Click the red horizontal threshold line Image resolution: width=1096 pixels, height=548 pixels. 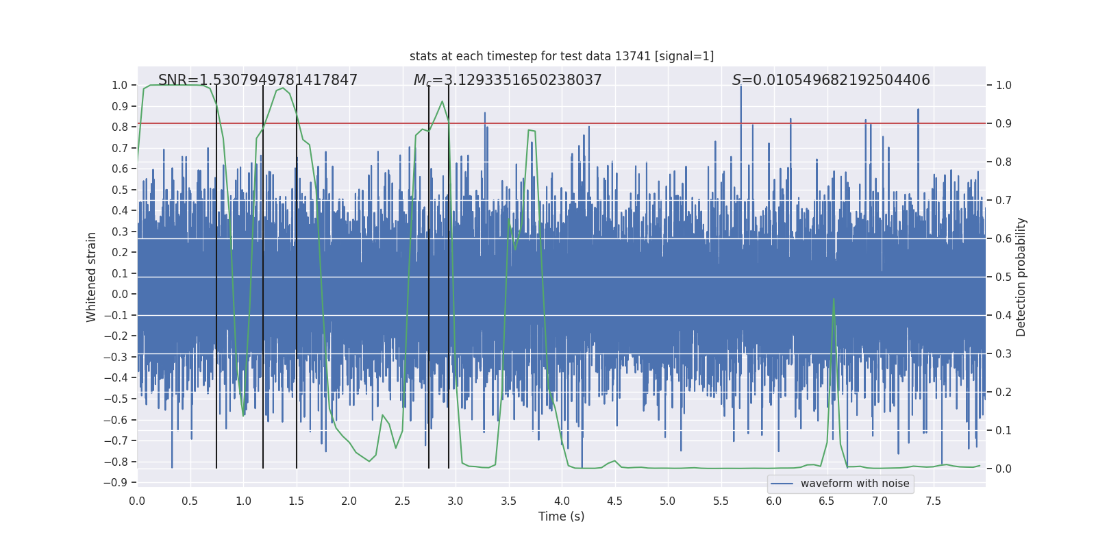click(x=685, y=123)
